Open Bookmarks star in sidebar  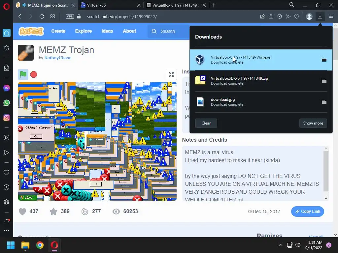(7, 48)
